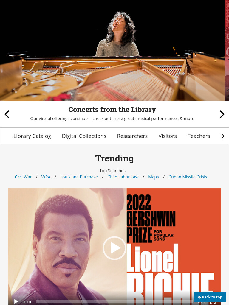Open WPA top search link
The image size is (229, 305).
[x=46, y=177]
